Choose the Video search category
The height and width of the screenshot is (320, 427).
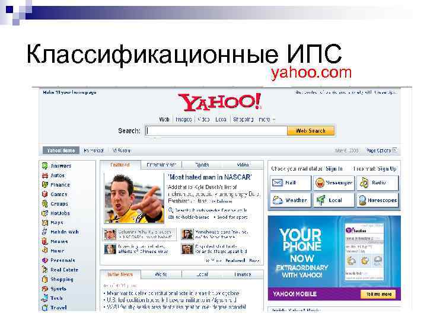click(x=203, y=120)
